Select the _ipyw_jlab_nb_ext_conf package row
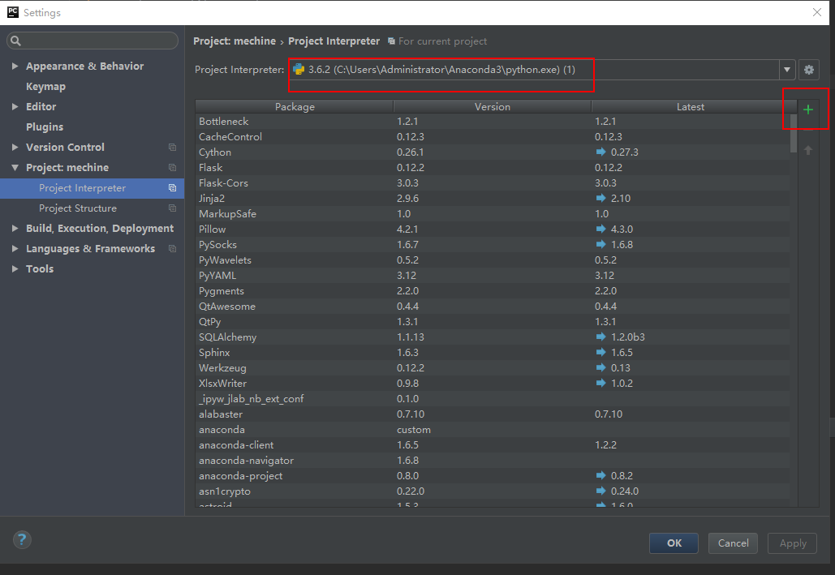The image size is (835, 575). [x=493, y=399]
